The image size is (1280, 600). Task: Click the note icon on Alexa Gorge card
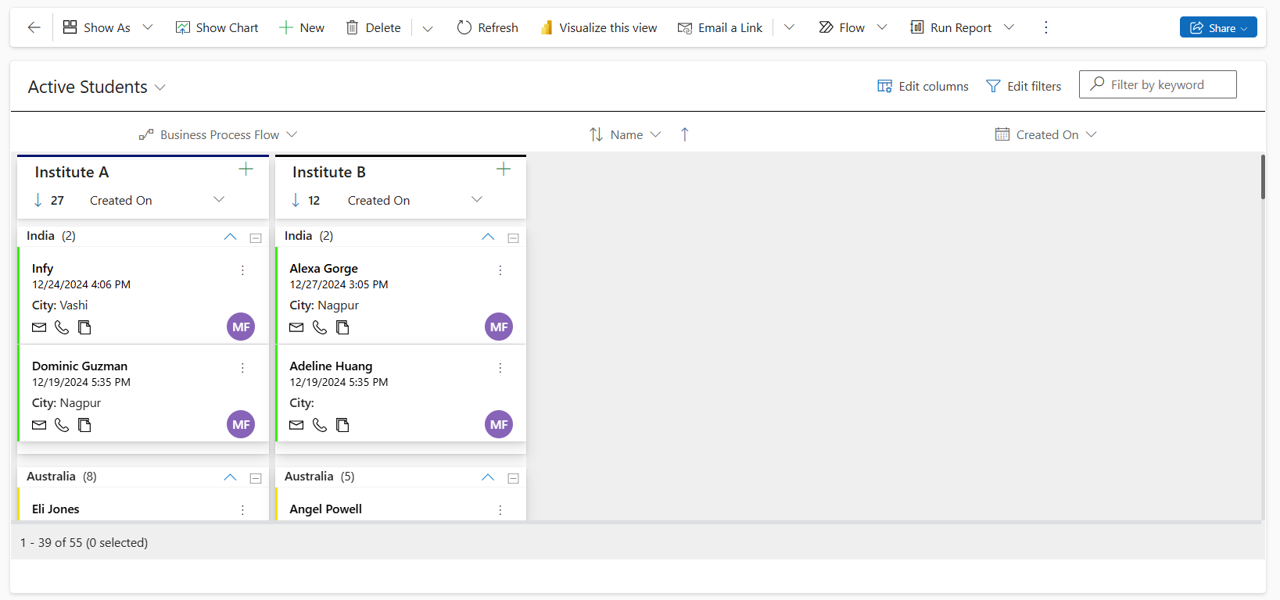(342, 327)
